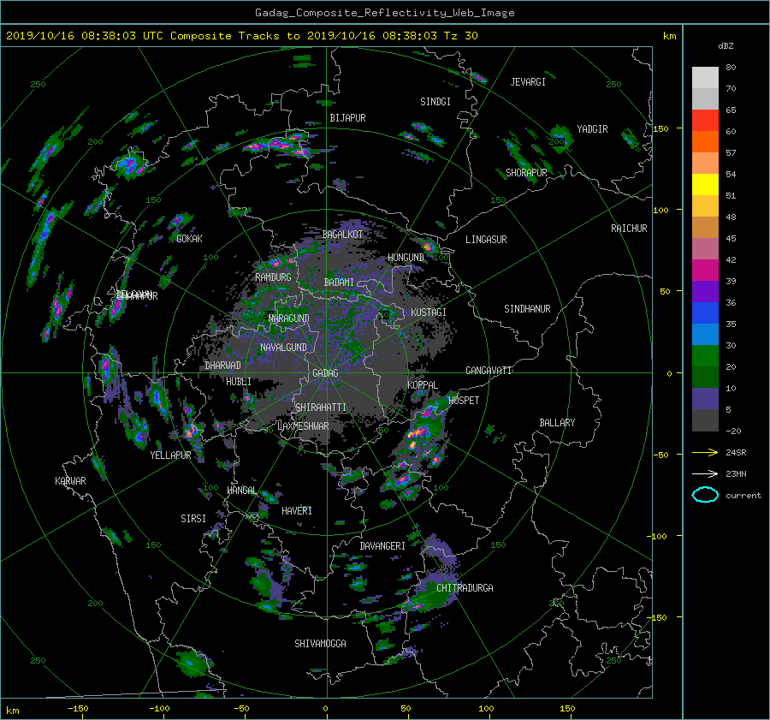The image size is (770, 720).
Task: Select the bright green 30 dBZ swatch
Action: 705,355
